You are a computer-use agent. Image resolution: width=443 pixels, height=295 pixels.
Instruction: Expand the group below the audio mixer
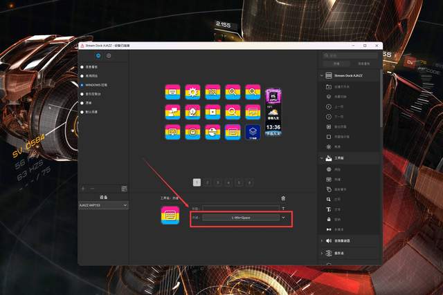(x=321, y=254)
